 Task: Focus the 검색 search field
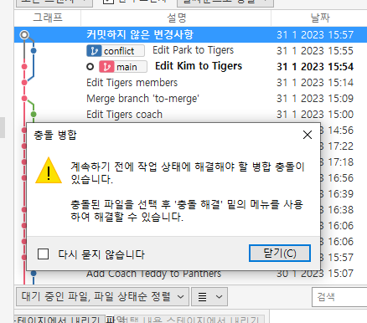tap(339, 297)
